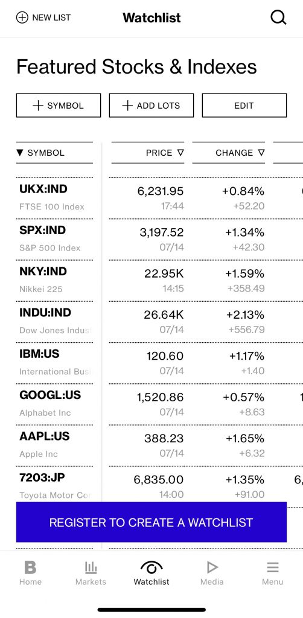This screenshot has width=303, height=618.
Task: Tap the search magnifier icon
Action: (x=278, y=18)
